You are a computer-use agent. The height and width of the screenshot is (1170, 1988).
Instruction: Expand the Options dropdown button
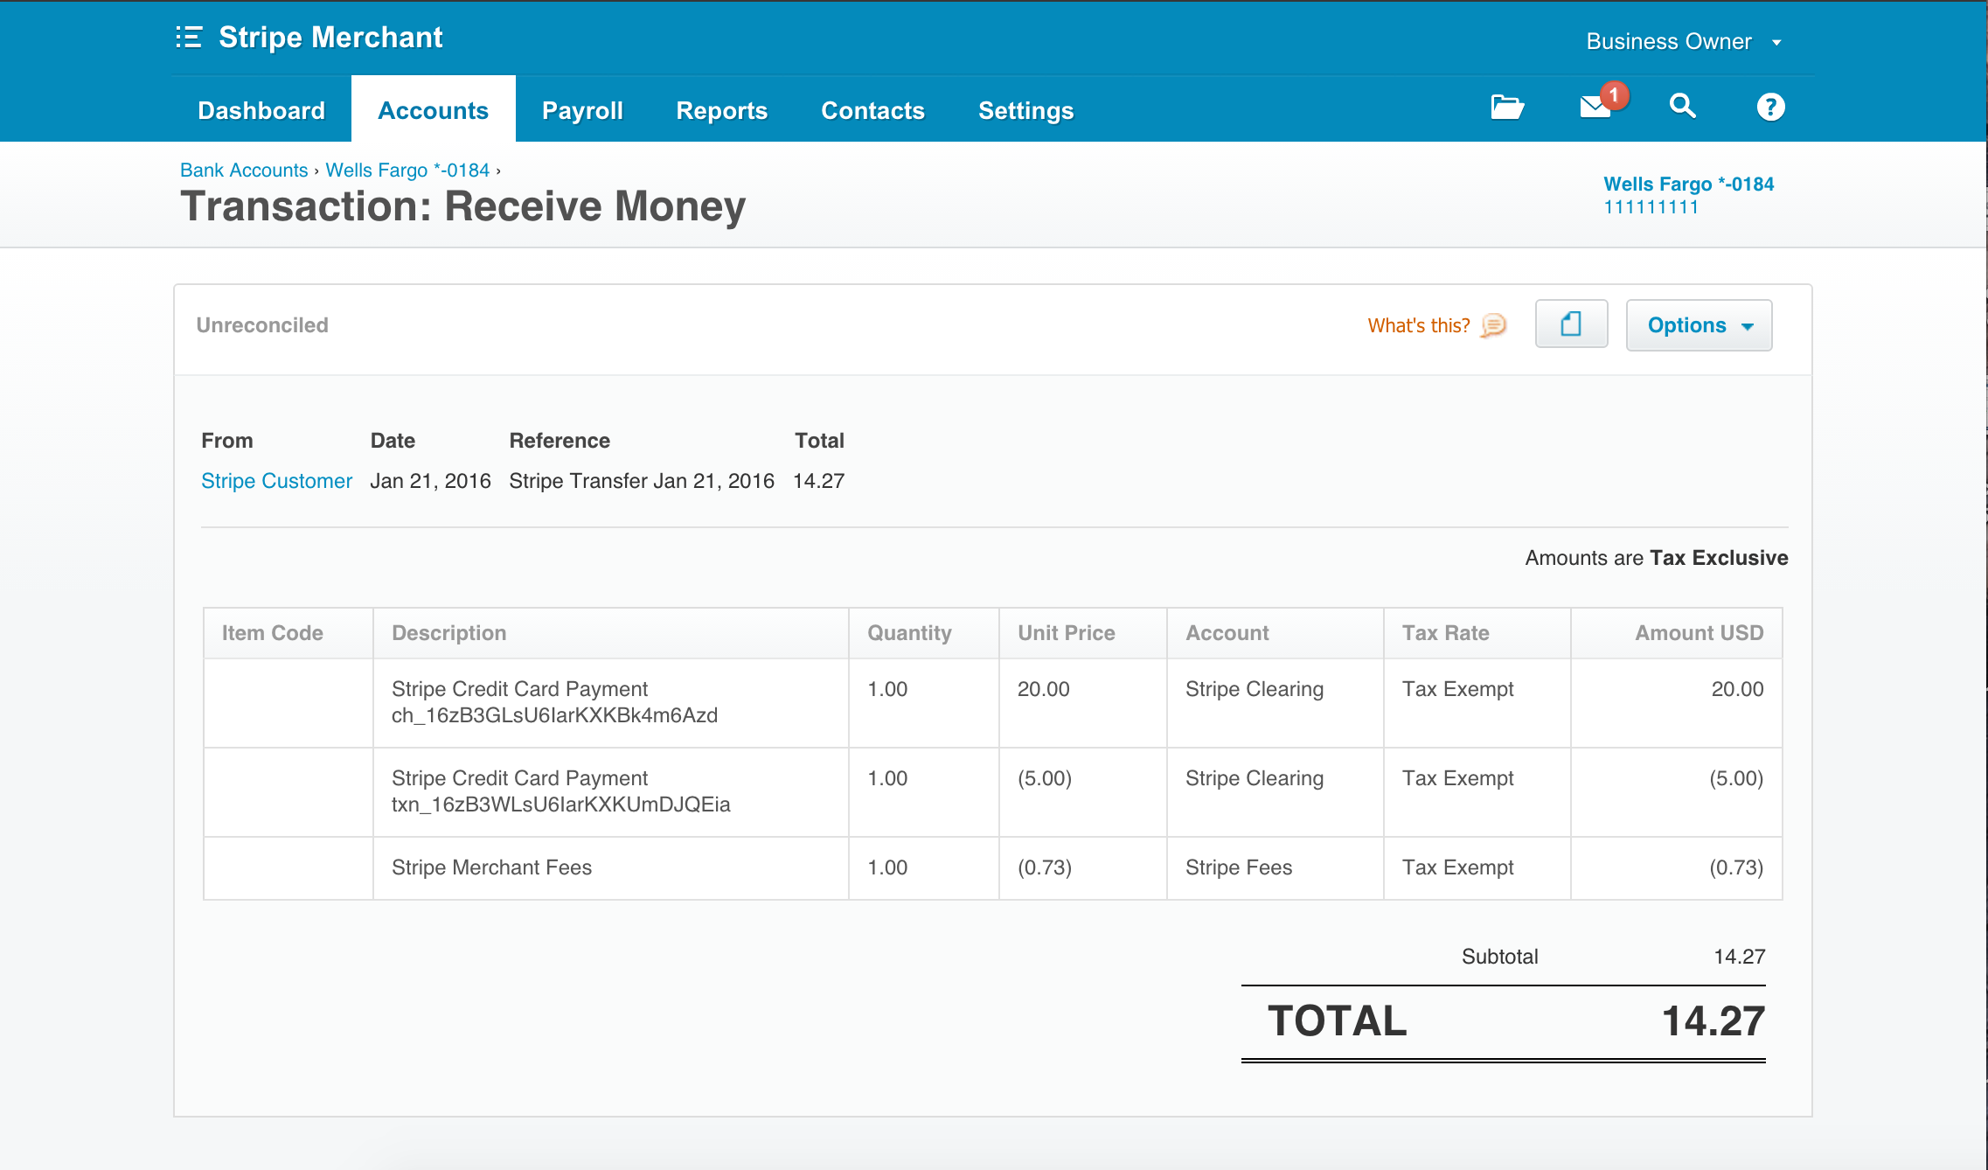1699,325
